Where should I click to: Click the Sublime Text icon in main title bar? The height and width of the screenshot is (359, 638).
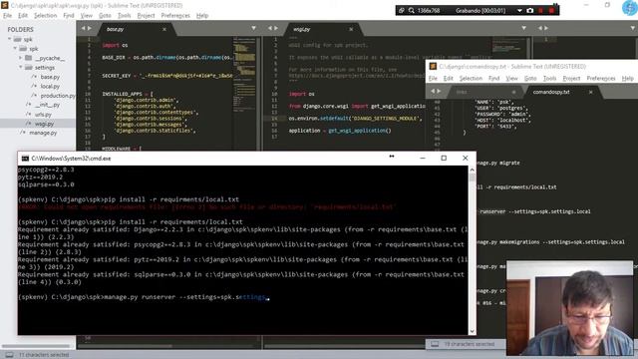(x=4, y=5)
